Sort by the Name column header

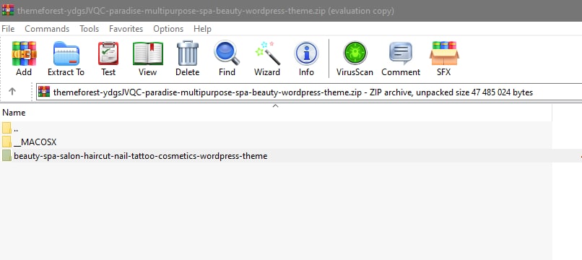tap(276, 113)
